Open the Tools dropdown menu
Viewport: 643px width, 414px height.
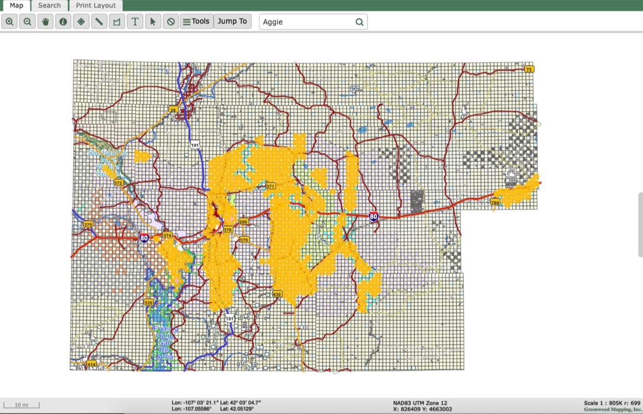point(196,22)
